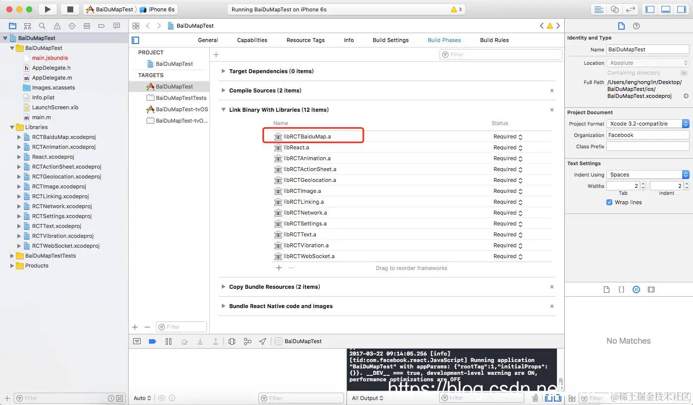
Task: Open the issue navigator warning icon
Action: coord(57,26)
